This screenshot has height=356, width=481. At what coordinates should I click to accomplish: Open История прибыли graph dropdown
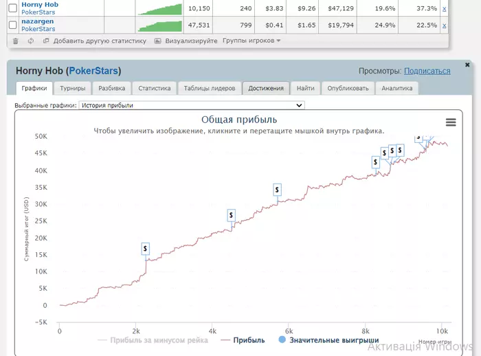coord(192,105)
